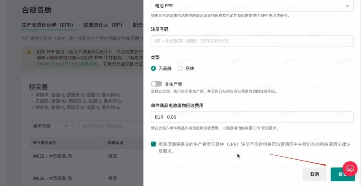Screen dimensions: 361x186
Task: Switch to 生产者责任延伸（EPR）tab
Action: coord(49,25)
